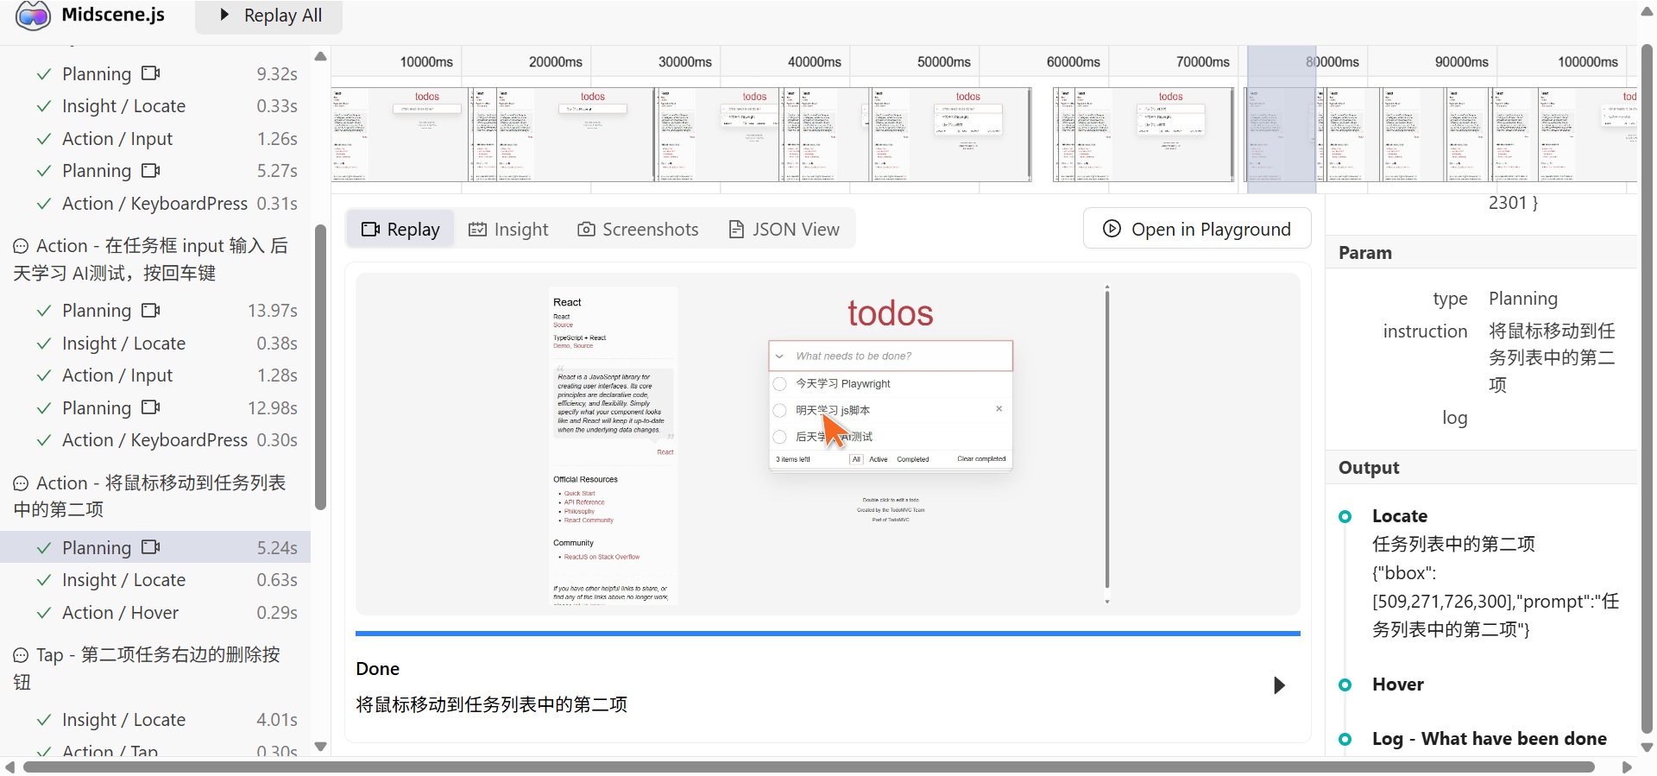The height and width of the screenshot is (776, 1657).
Task: Click video icon next to 9.32s Planning
Action: point(151,73)
